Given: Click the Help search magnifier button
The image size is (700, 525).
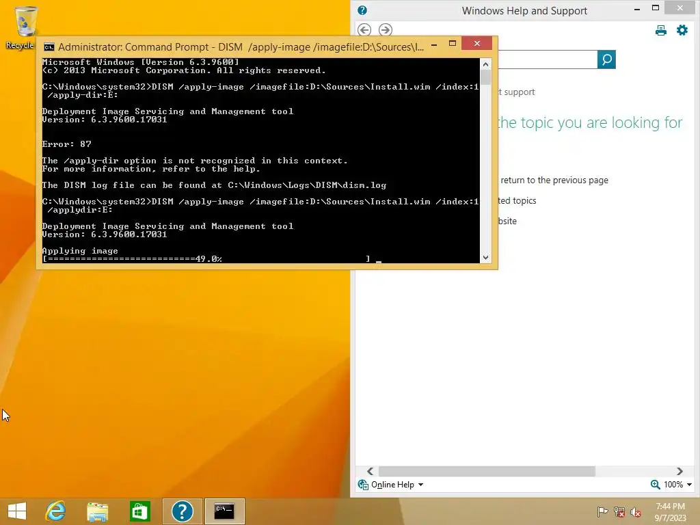Looking at the screenshot, I should coord(606,59).
